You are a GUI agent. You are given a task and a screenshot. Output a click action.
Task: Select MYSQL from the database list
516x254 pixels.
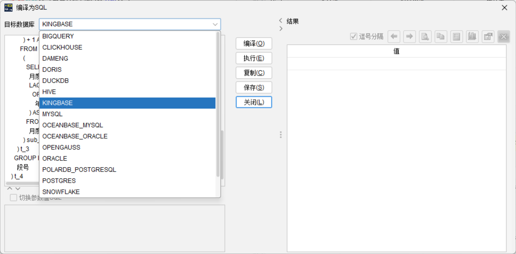128,114
